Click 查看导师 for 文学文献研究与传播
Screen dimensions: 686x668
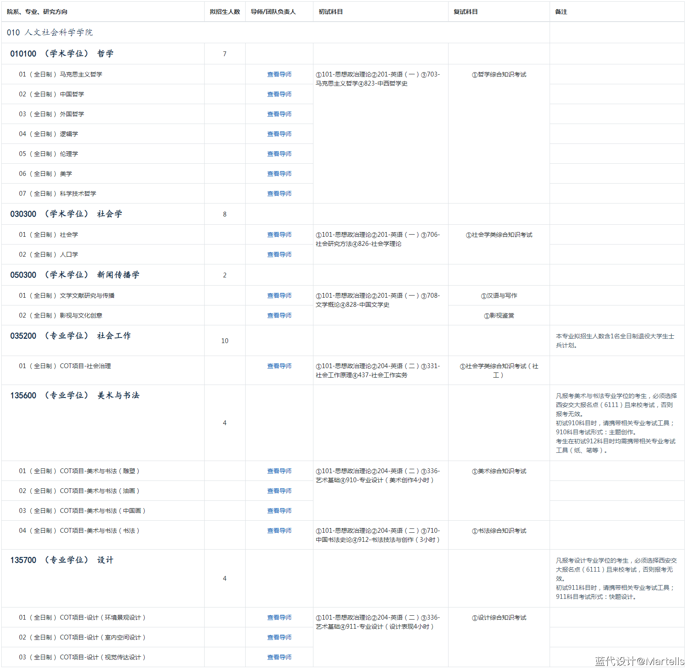279,296
